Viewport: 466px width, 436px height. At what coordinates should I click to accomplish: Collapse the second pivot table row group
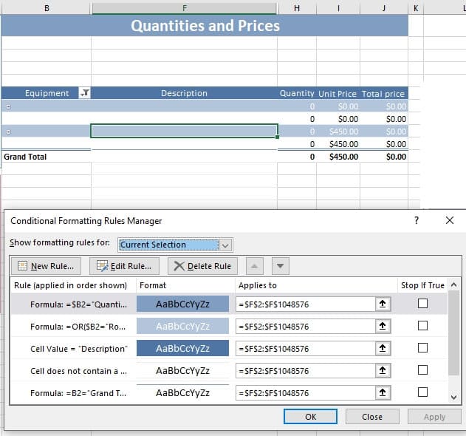point(7,132)
